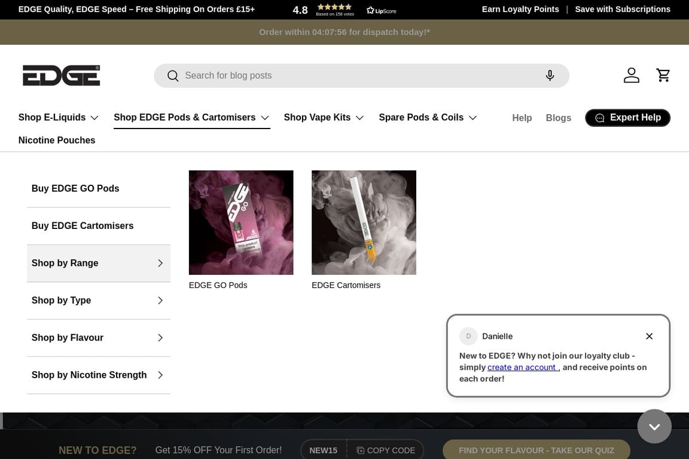Collapse Shop EDGE Pods & Cartomisers menu

(191, 117)
